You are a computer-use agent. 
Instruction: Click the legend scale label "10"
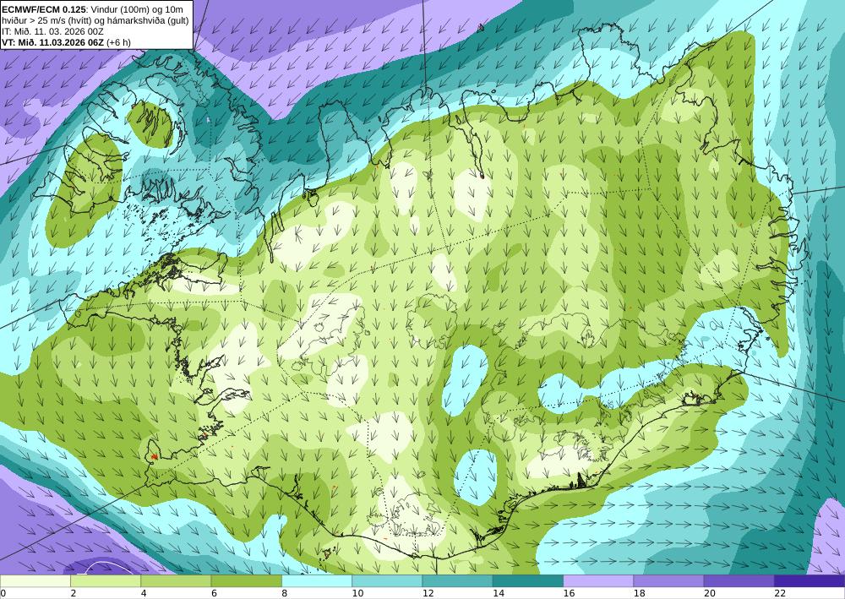357,594
